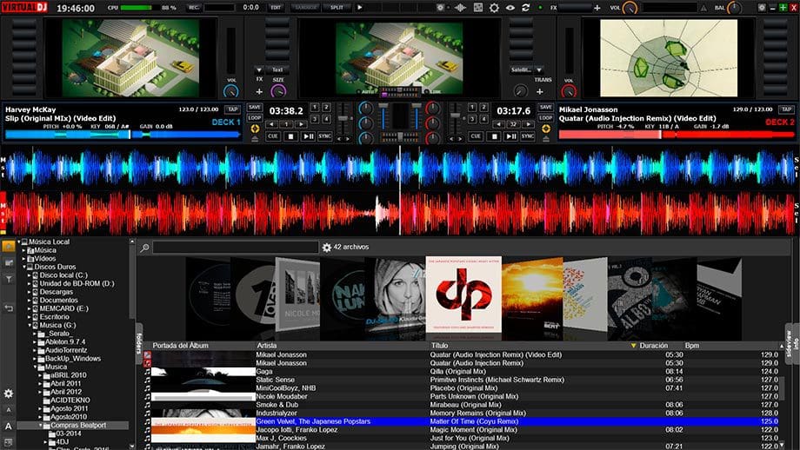Click the Deck 1 CUE button
Viewport: 800px width, 450px height.
pos(273,136)
